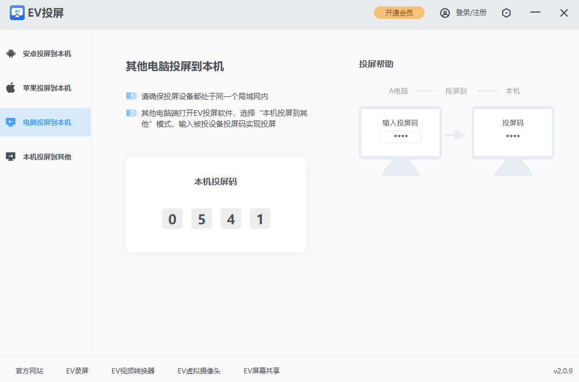Image resolution: width=579 pixels, height=382 pixels.
Task: Click the EV投屏 app logo icon
Action: tap(17, 13)
